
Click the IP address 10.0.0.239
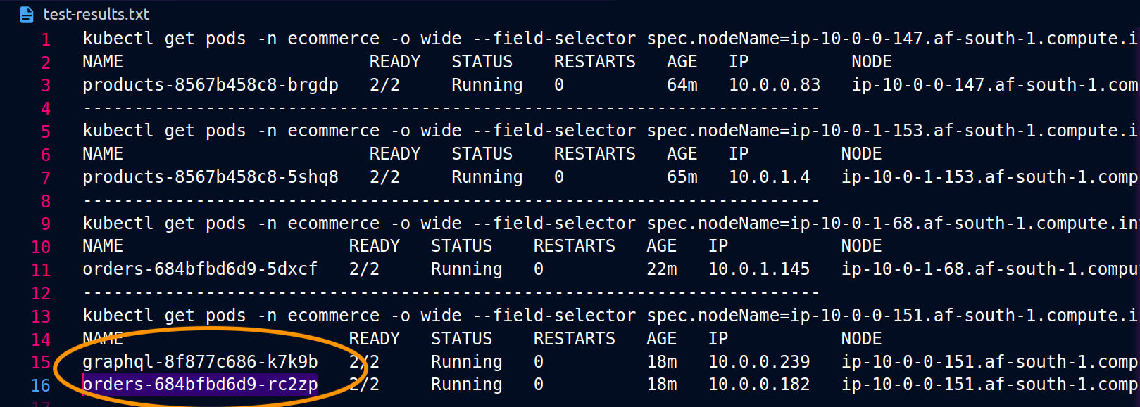[x=759, y=362]
